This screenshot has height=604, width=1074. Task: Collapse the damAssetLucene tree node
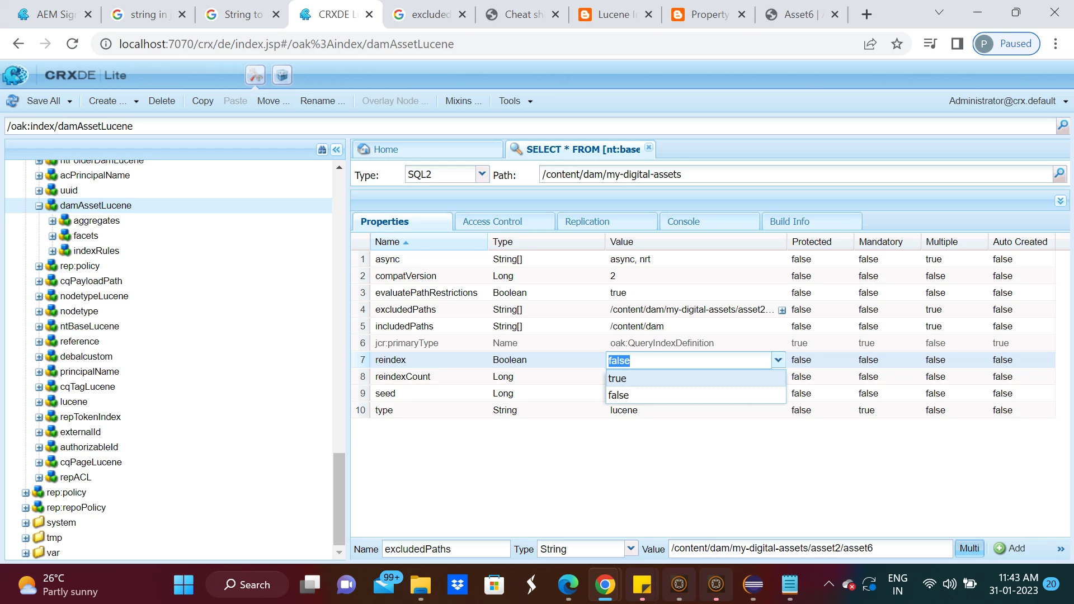pyautogui.click(x=39, y=206)
